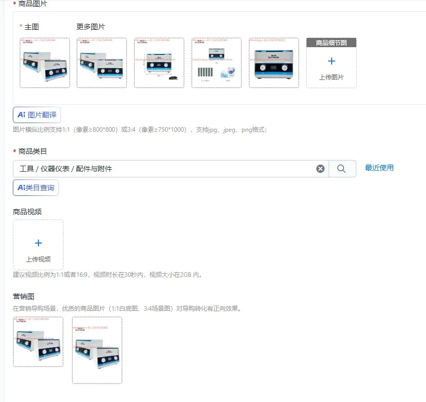The width and height of the screenshot is (426, 402).
Task: Click the 营销图 section label
Action: tap(24, 296)
